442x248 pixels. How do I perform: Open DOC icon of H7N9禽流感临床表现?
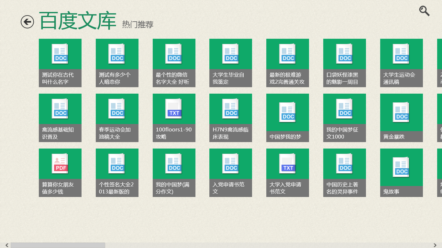coord(231,108)
